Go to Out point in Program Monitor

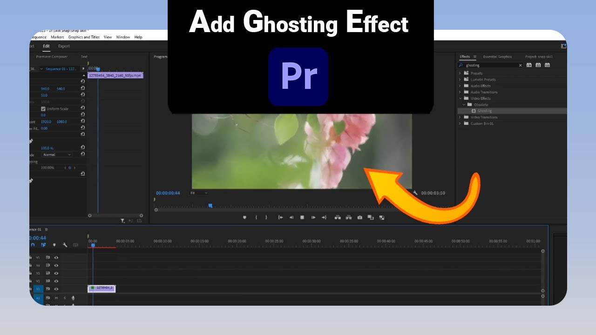coord(324,217)
